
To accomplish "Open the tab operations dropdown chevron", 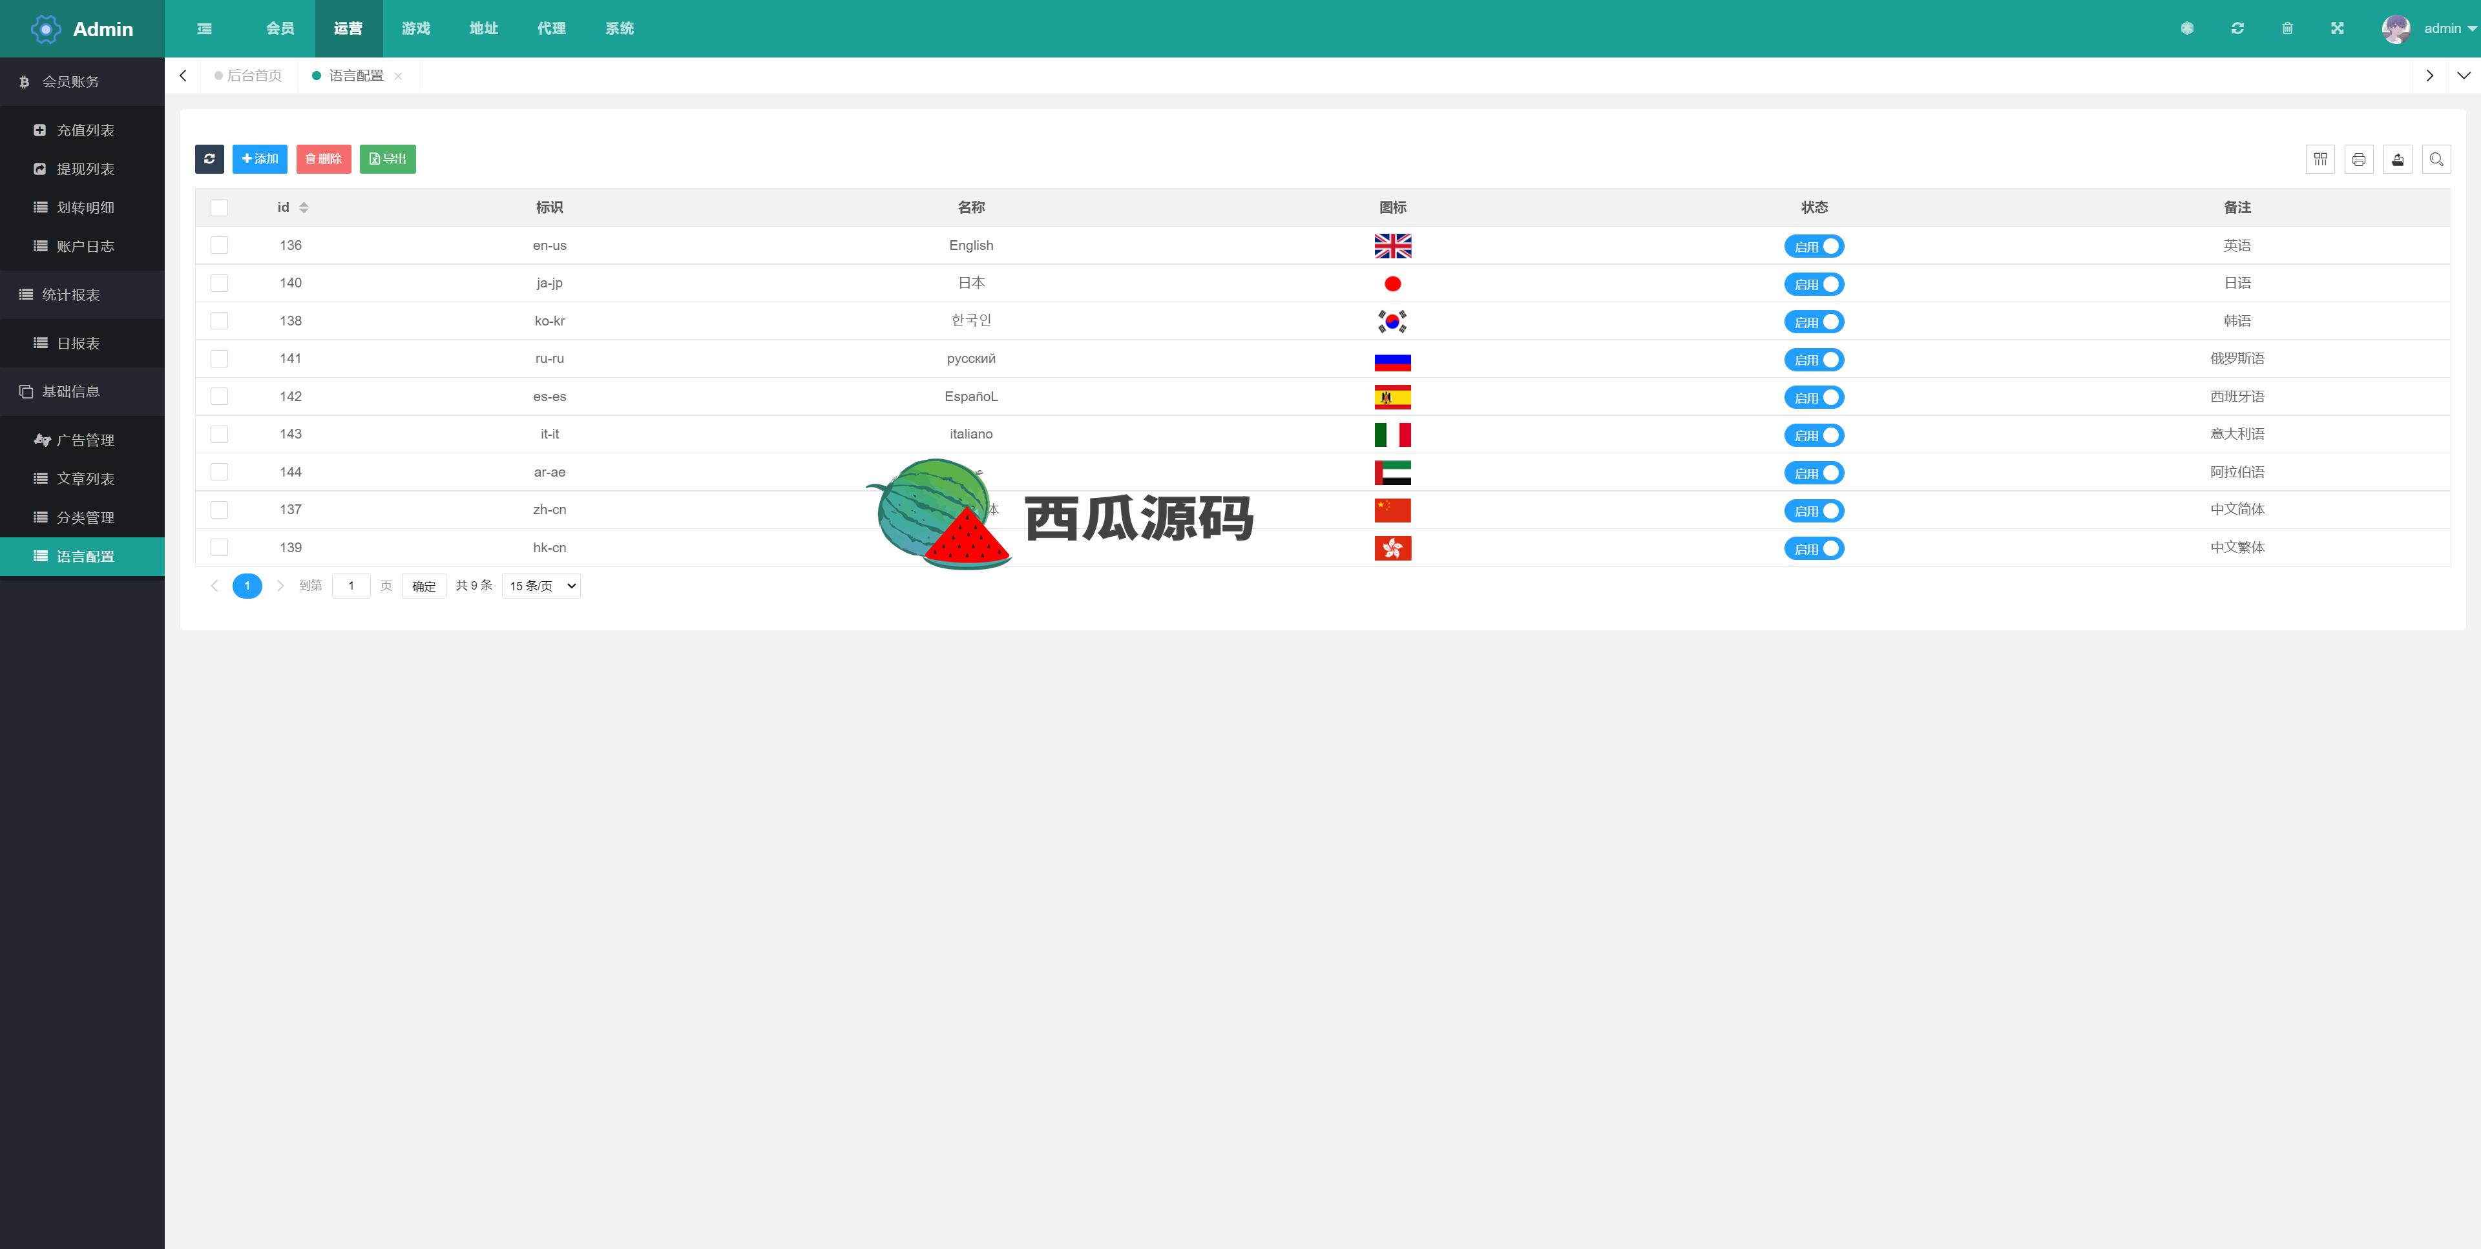I will click(x=2464, y=76).
